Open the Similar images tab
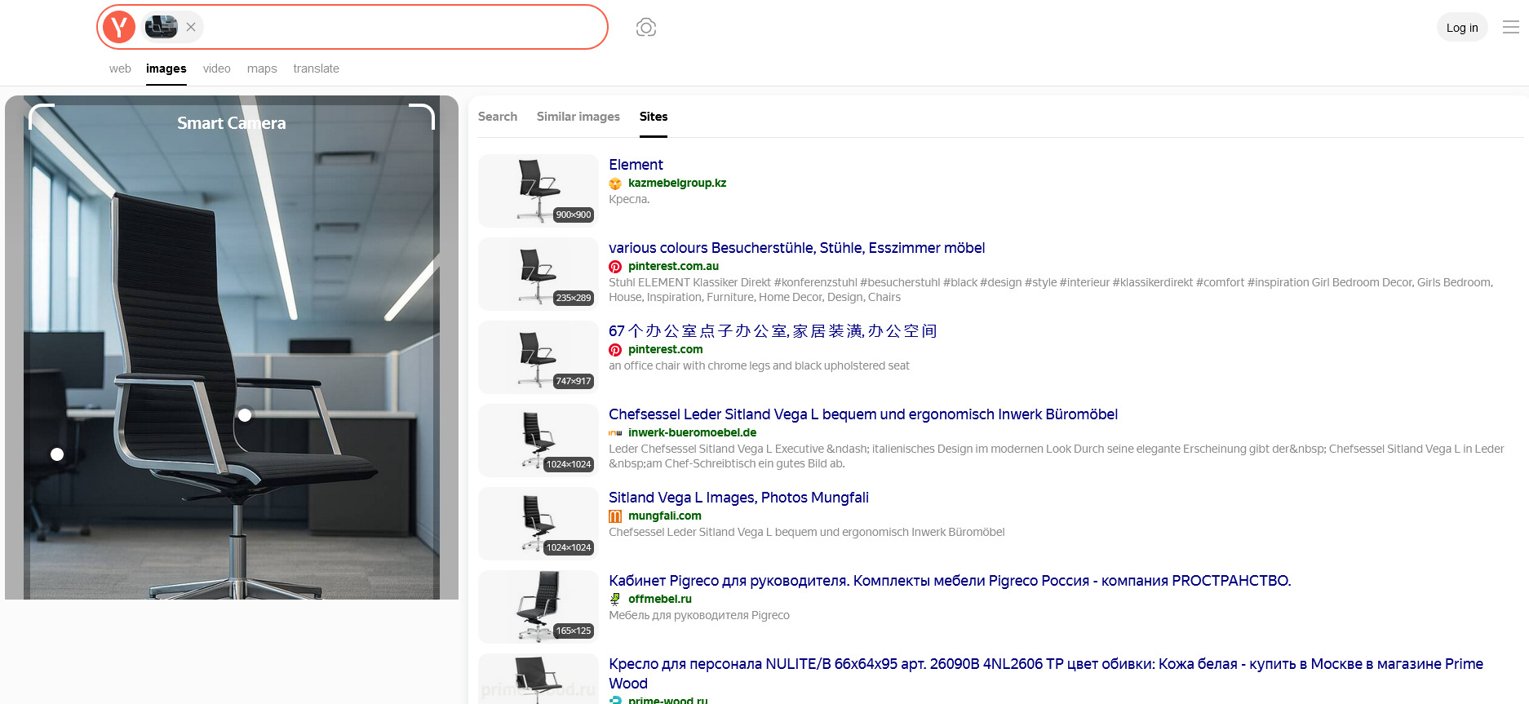This screenshot has width=1529, height=704. click(578, 117)
